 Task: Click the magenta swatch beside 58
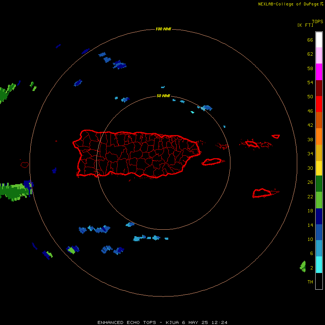tap(319, 72)
